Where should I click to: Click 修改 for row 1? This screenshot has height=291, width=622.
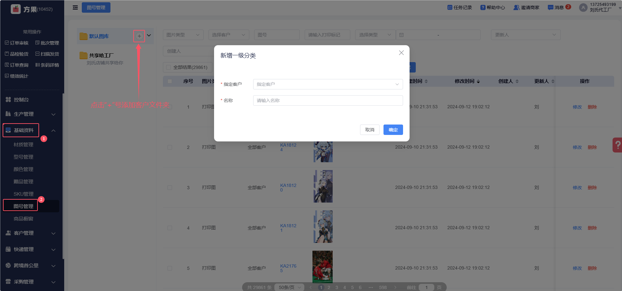(x=577, y=107)
